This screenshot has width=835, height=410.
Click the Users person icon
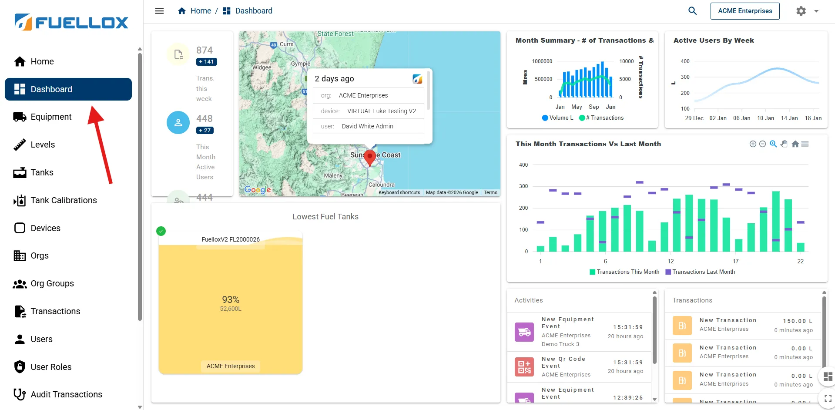20,339
